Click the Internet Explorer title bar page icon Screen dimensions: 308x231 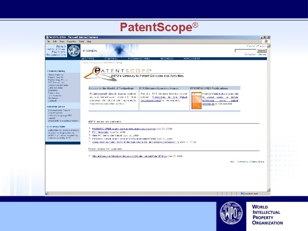point(47,37)
